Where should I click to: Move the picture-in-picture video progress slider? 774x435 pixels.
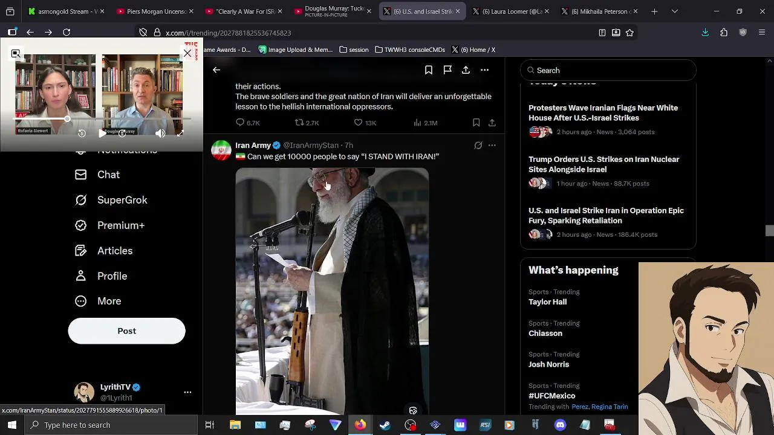67,119
